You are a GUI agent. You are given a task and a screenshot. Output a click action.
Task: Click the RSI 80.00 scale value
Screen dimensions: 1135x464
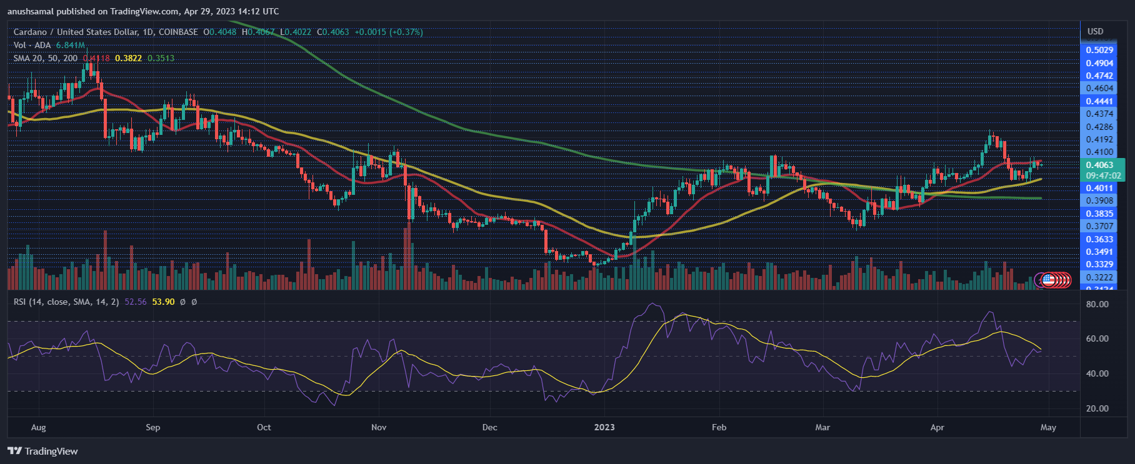[1097, 304]
